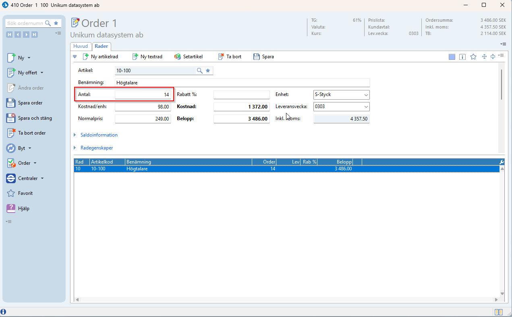512x317 pixels.
Task: Open the Enhet S-Styck dropdown
Action: click(x=366, y=95)
